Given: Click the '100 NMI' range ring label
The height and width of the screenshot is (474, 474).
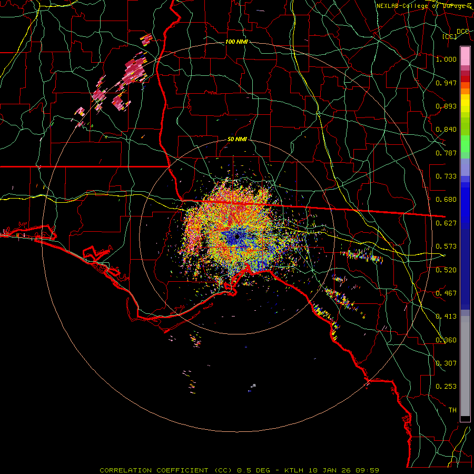Looking at the screenshot, I should pyautogui.click(x=236, y=42).
